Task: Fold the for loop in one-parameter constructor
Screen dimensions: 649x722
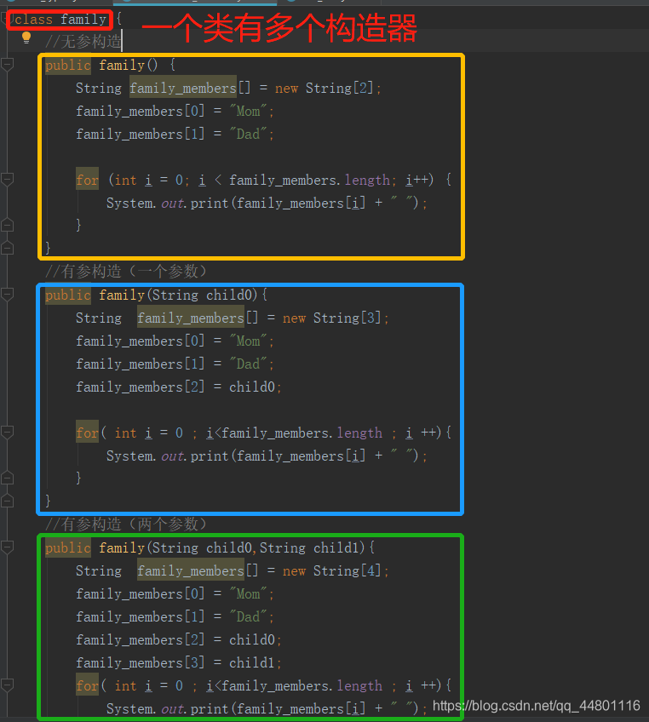Action: [x=7, y=432]
